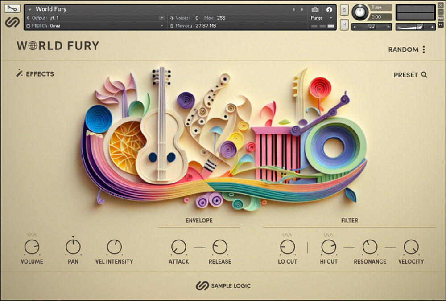Open the Random three-dot options menu

(424, 49)
